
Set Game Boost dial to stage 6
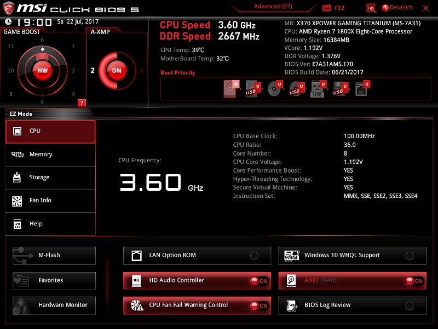[x=42, y=102]
